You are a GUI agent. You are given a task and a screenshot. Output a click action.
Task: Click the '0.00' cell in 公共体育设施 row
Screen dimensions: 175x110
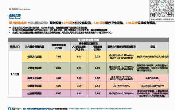coord(59,68)
